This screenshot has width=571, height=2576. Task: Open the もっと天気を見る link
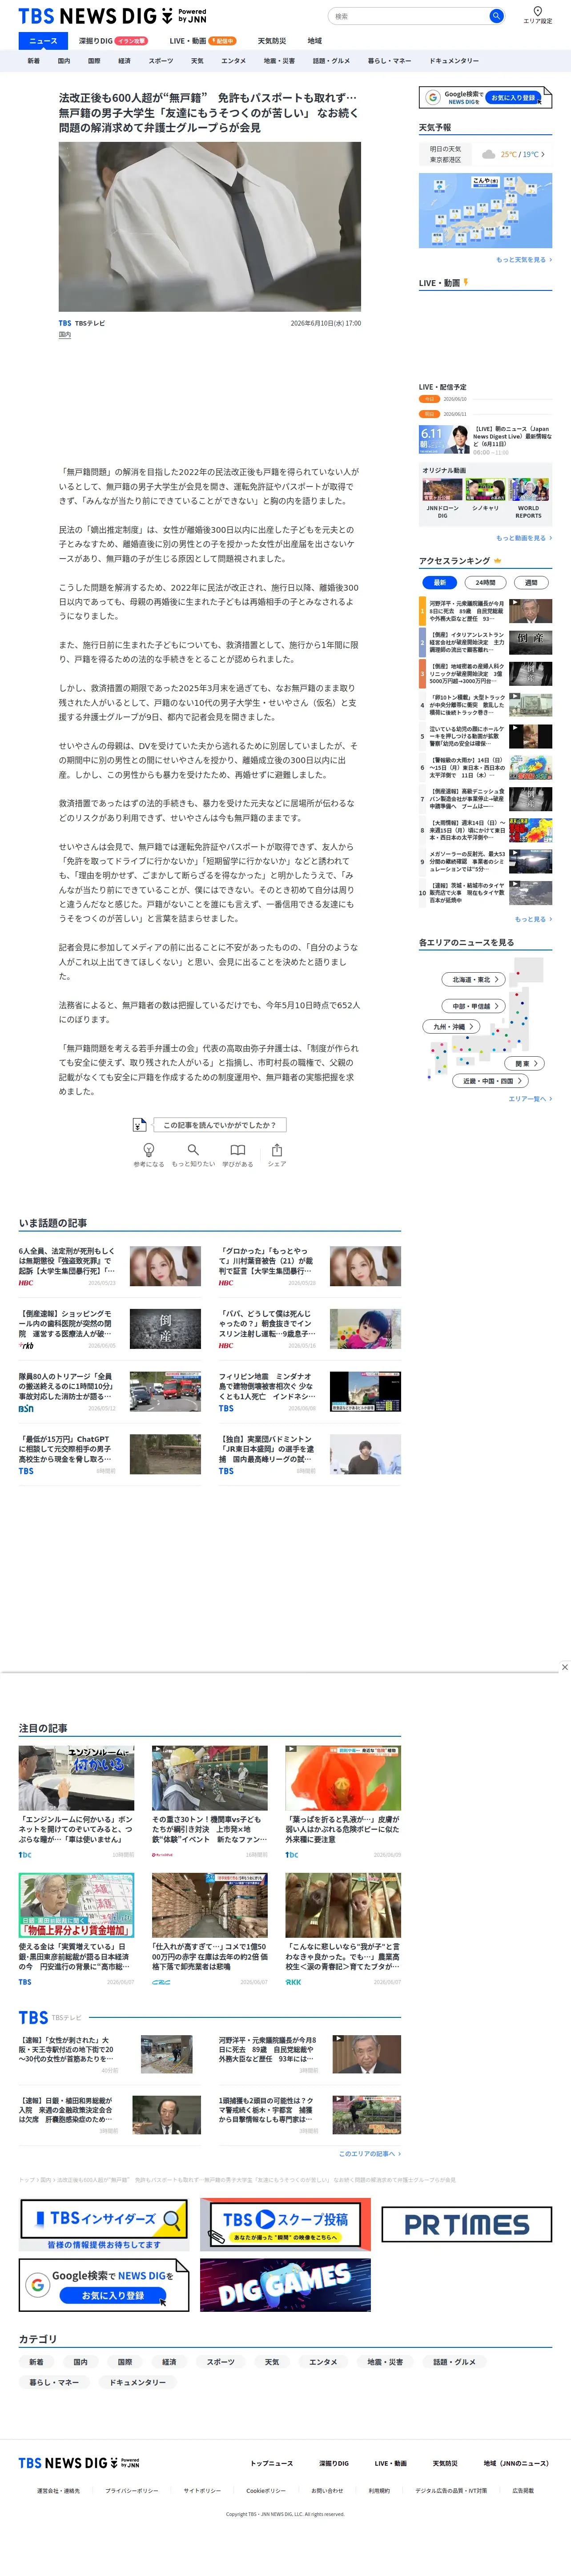tap(524, 260)
